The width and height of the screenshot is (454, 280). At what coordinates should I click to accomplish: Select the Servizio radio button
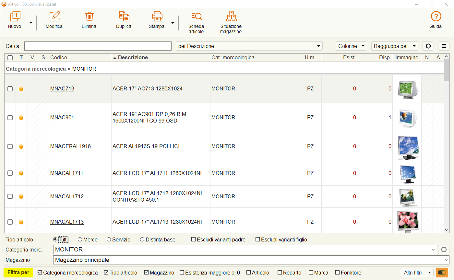pyautogui.click(x=109, y=239)
